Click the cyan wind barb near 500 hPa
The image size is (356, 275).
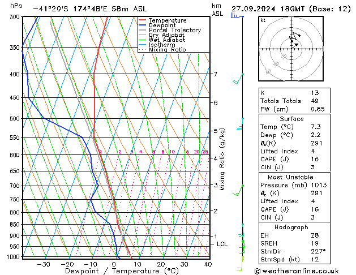point(240,124)
